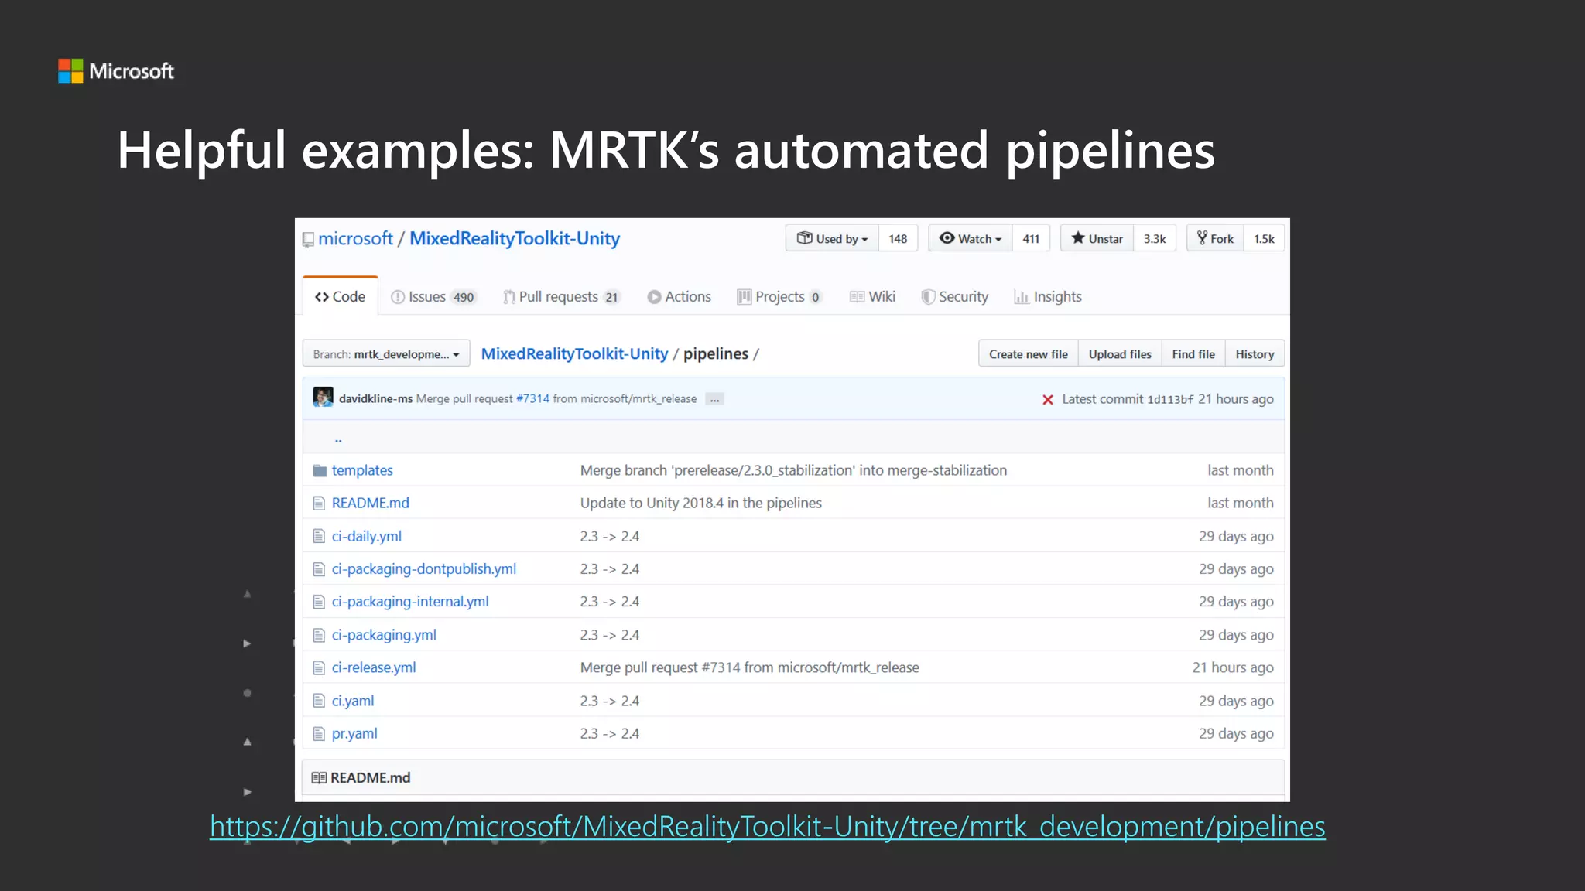Click the ci-daily.yml file icon
Image resolution: width=1585 pixels, height=891 pixels.
coord(319,536)
